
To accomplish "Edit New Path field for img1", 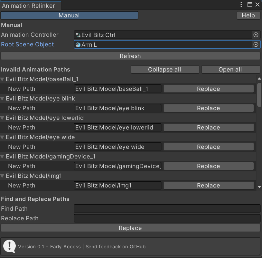I will tap(117, 186).
